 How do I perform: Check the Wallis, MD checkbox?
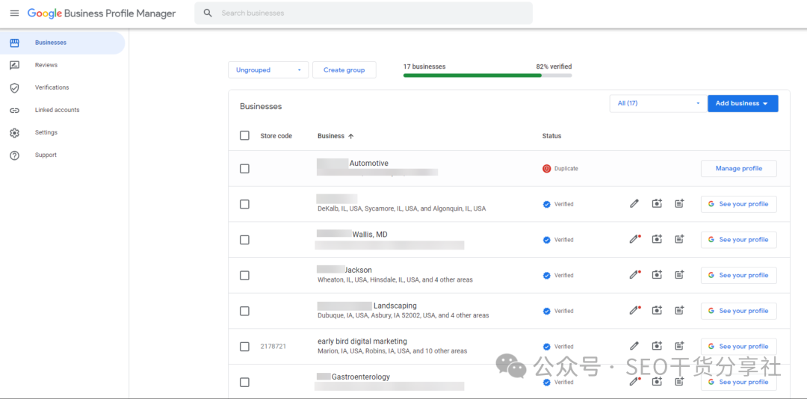(244, 240)
